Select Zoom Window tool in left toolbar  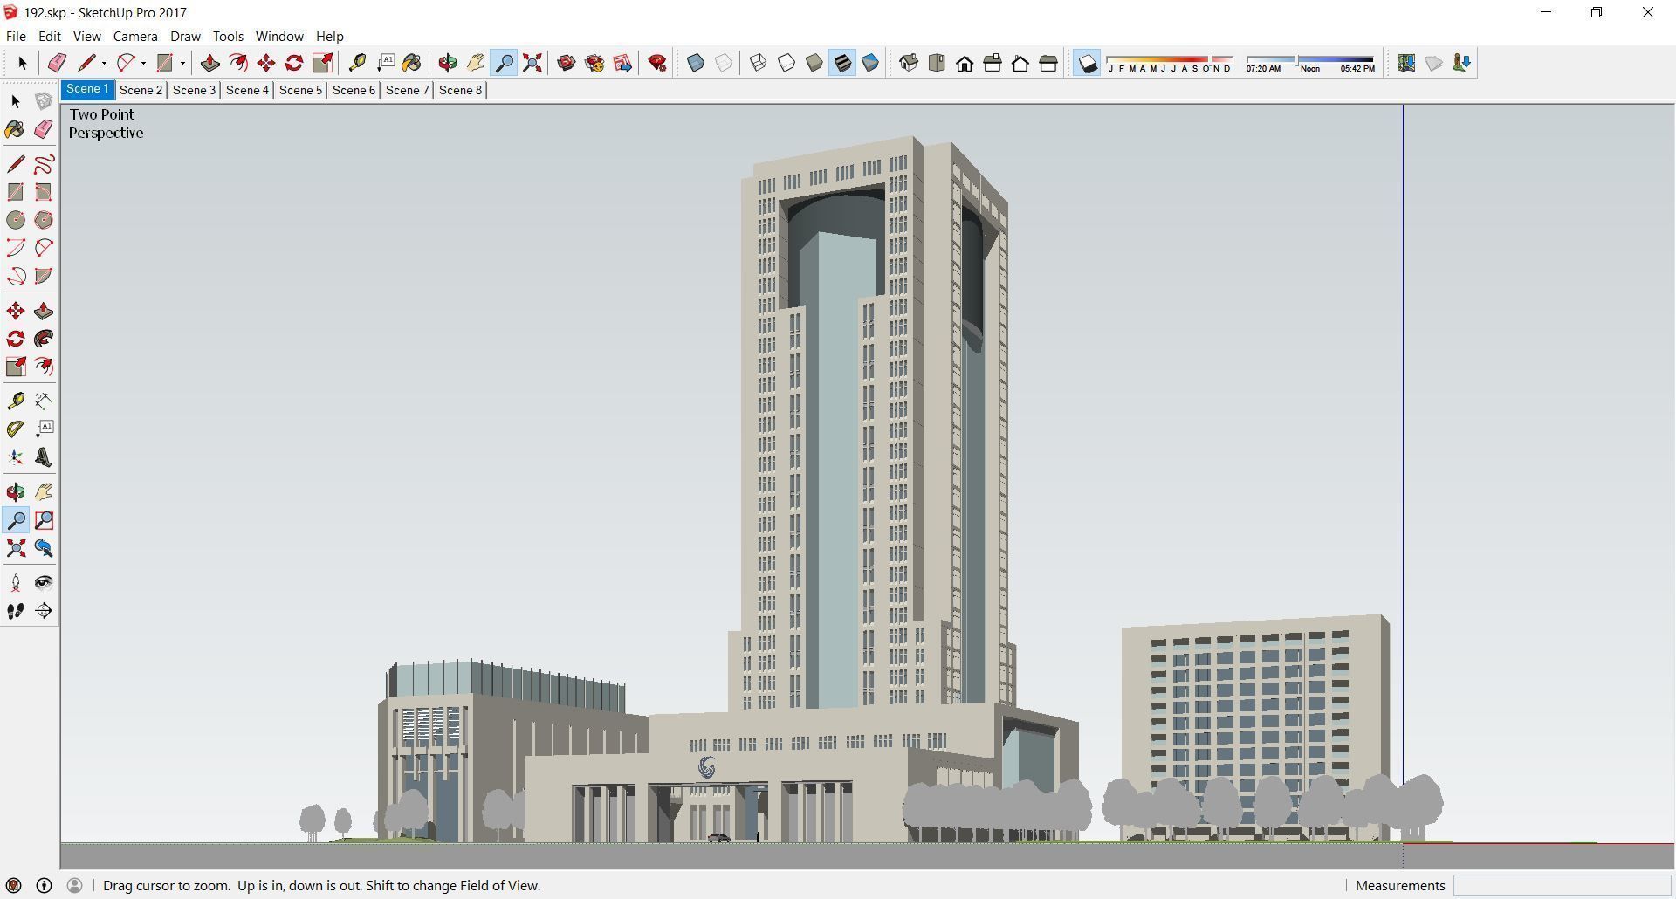tap(44, 520)
